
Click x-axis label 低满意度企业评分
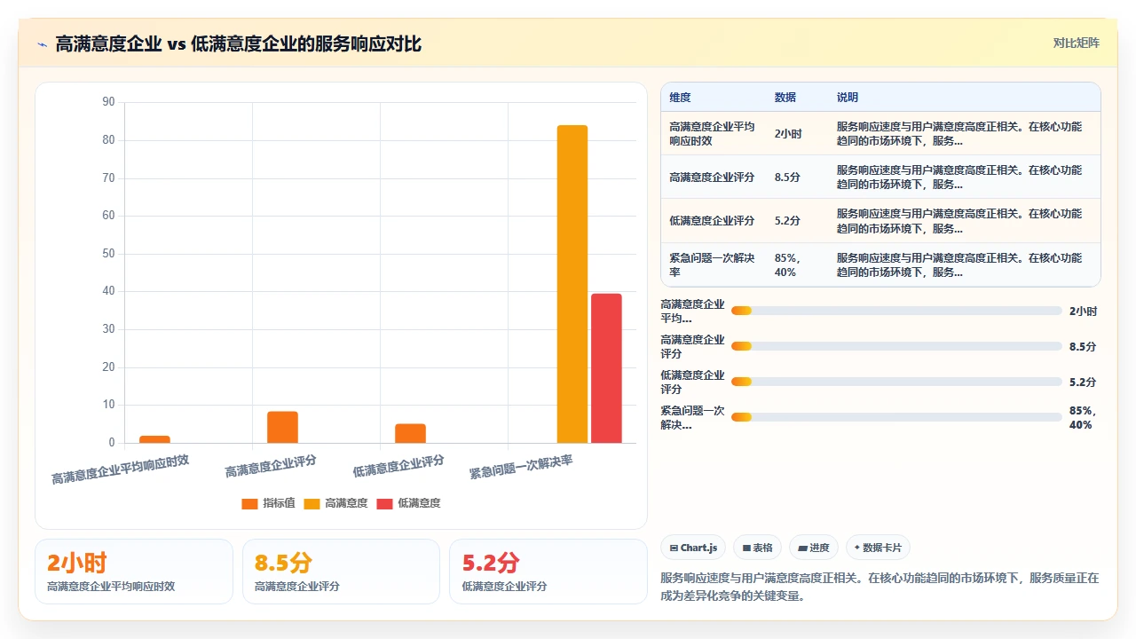398,466
